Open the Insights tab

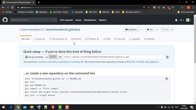pos(134,39)
